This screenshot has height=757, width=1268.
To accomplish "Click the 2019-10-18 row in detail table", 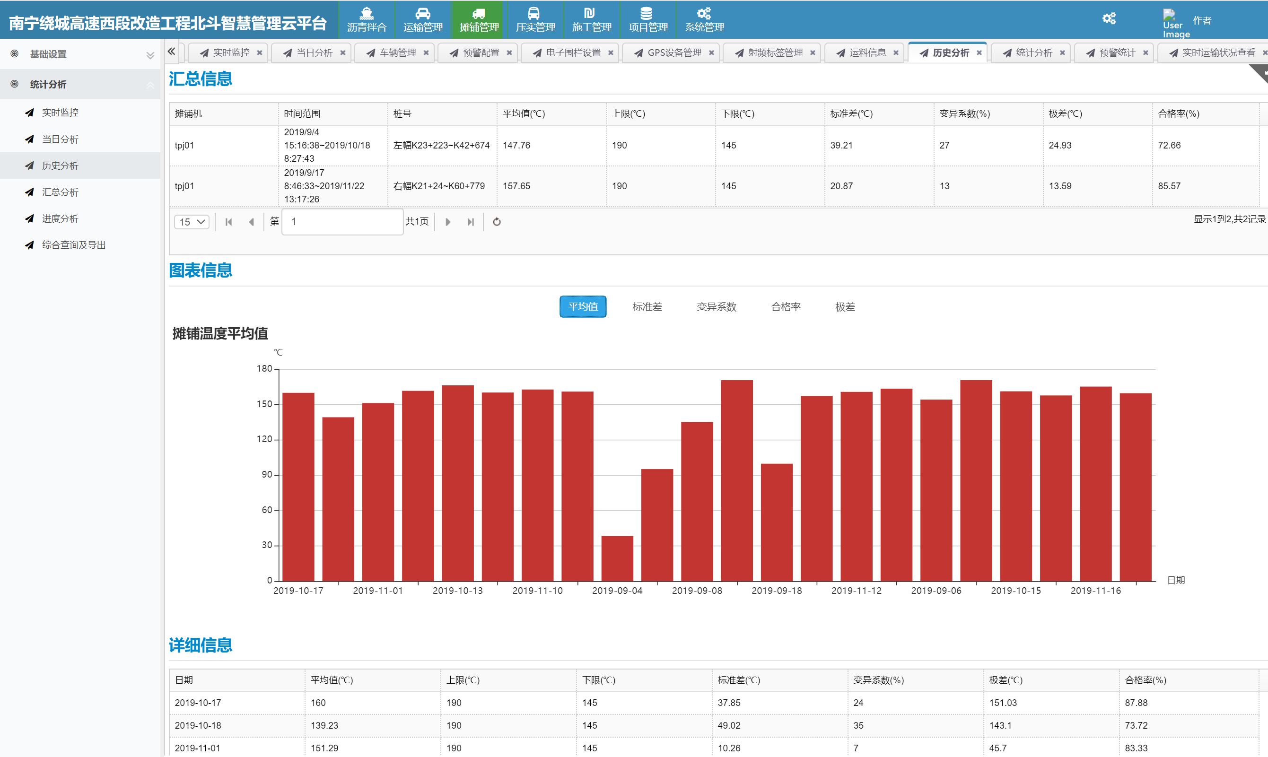I will 714,725.
